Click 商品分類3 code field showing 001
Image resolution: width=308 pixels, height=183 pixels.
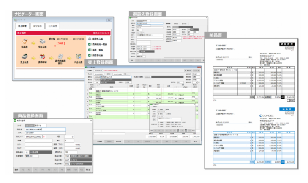click(x=67, y=164)
